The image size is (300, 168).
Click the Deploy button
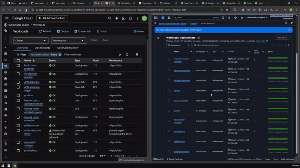coord(63,31)
